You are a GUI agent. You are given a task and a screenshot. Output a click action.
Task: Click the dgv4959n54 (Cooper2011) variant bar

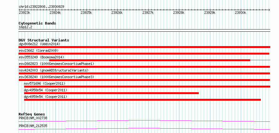point(143,100)
